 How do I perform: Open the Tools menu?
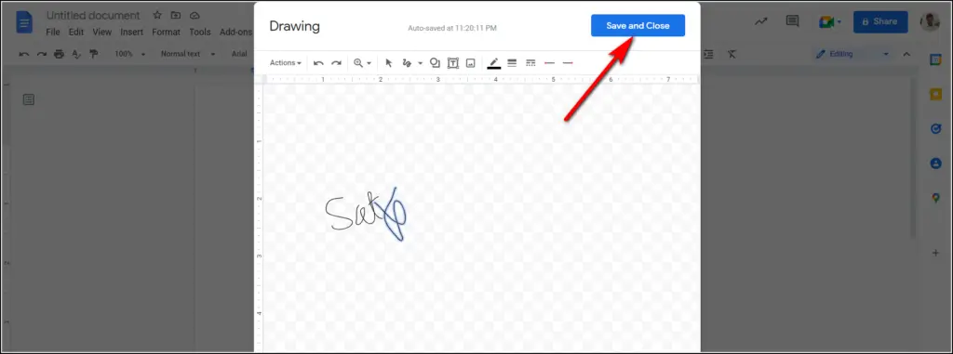pyautogui.click(x=200, y=32)
